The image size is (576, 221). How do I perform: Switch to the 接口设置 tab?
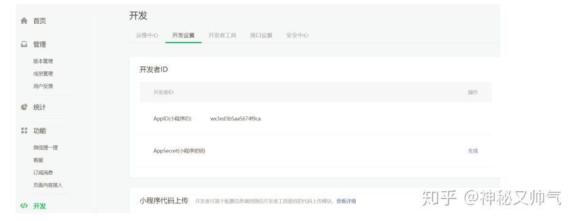[261, 35]
